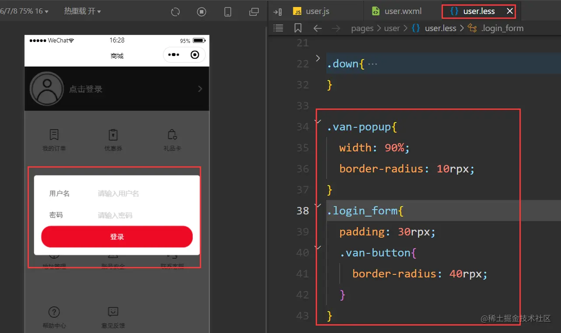561x333 pixels.
Task: Click 点击登录 text in profile header
Action: click(86, 89)
